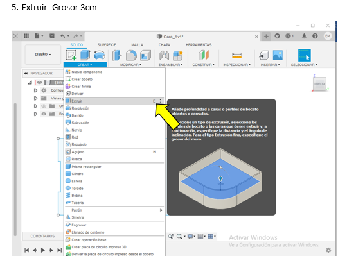Open the data panel grid icon
The width and height of the screenshot is (356, 272).
click(26, 36)
